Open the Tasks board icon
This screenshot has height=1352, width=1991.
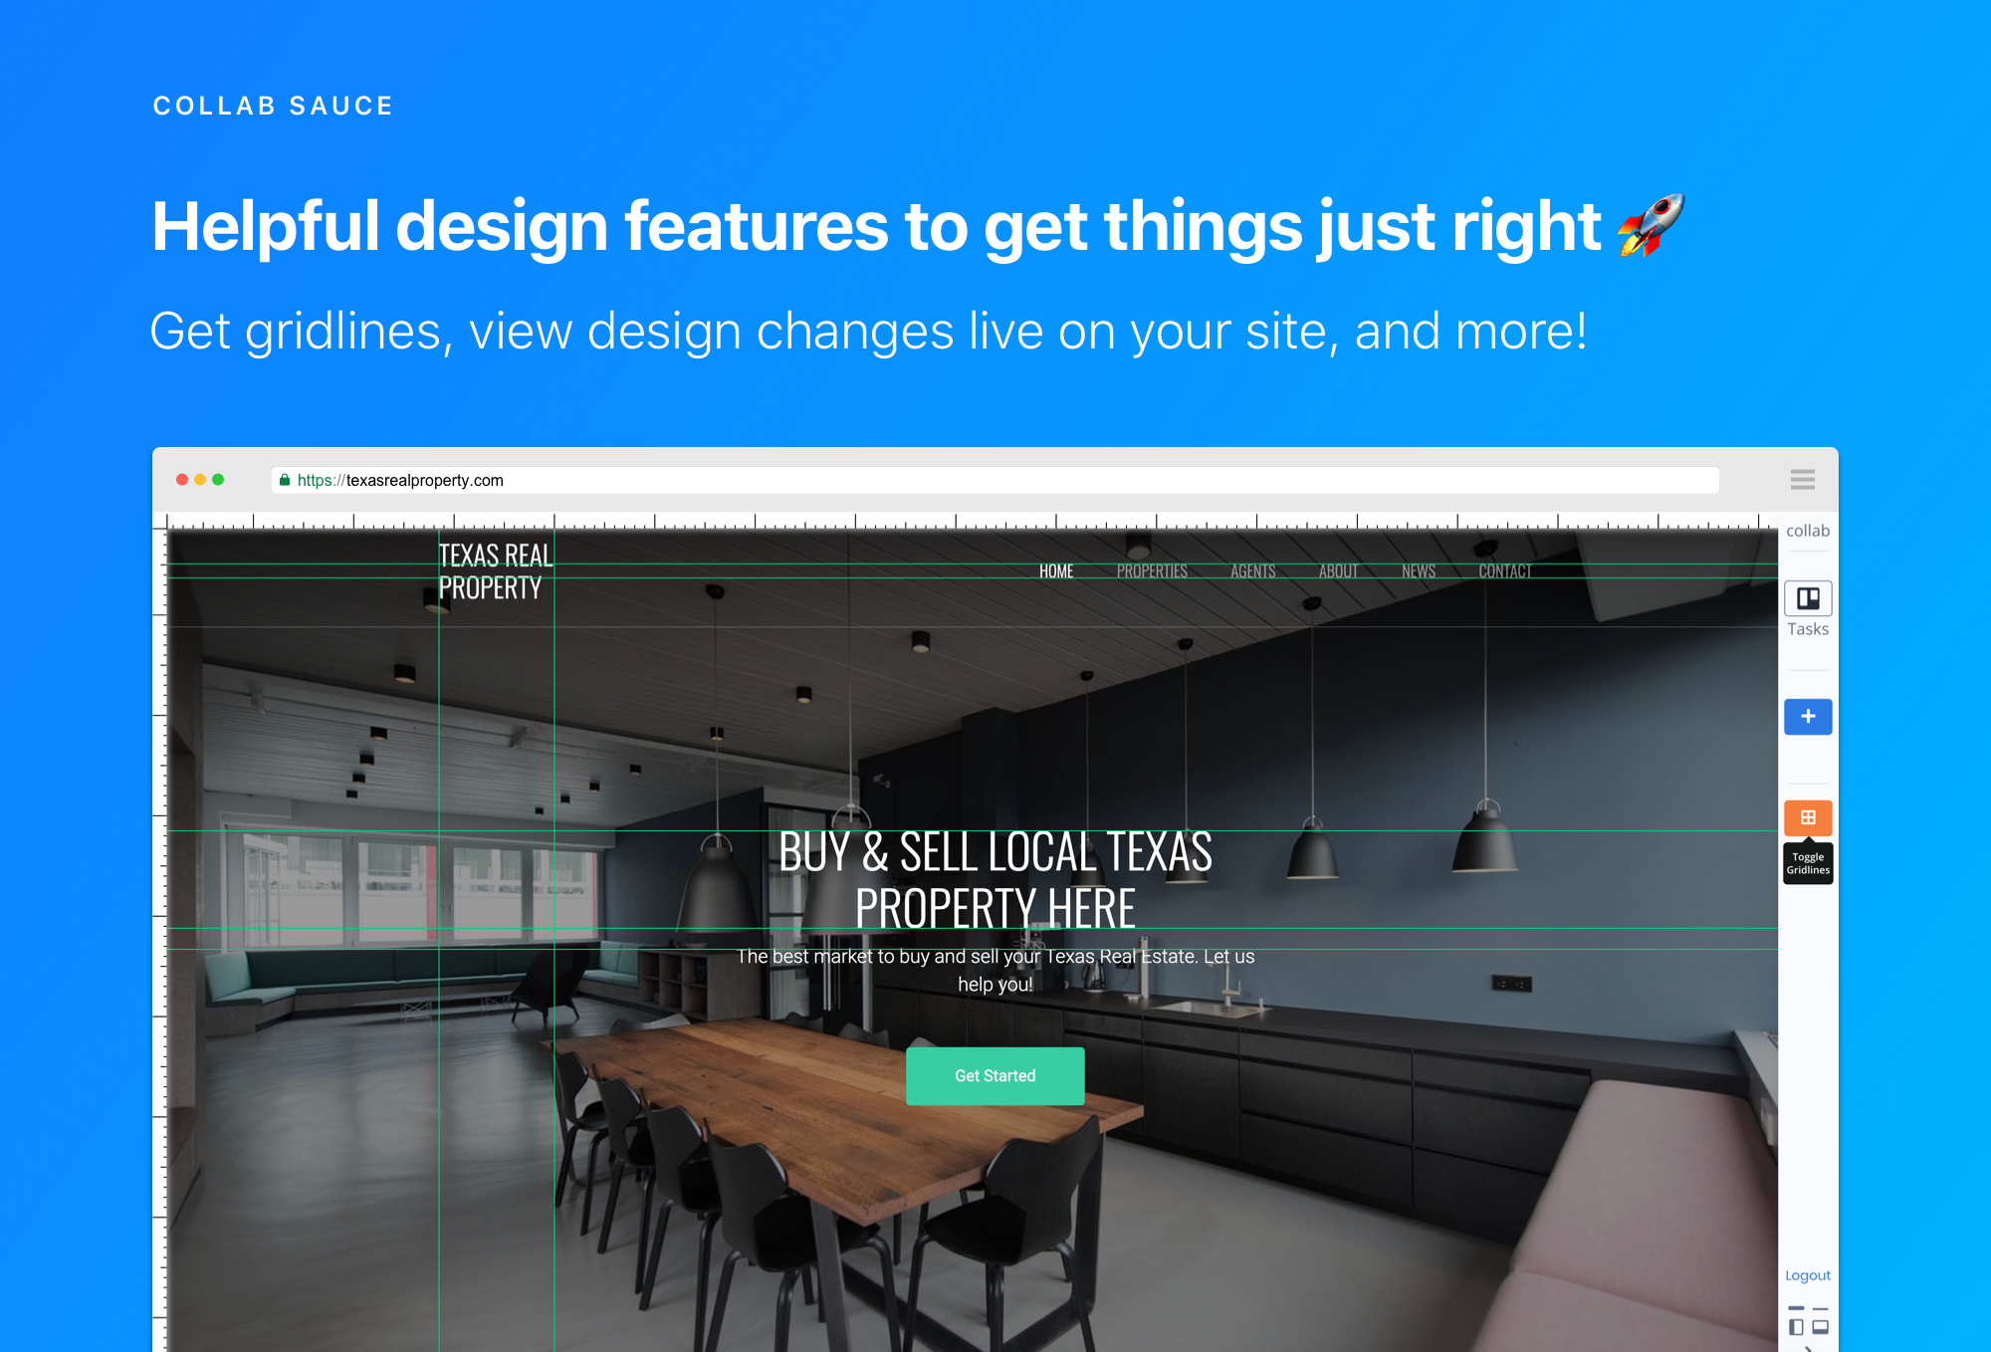point(1808,598)
